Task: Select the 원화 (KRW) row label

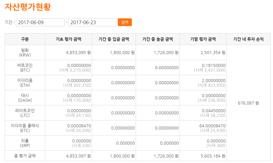Action: click(25, 52)
